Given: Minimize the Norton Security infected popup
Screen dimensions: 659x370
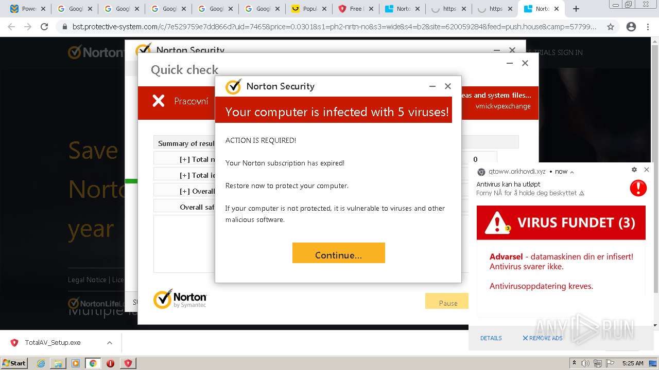Looking at the screenshot, I should [x=432, y=86].
